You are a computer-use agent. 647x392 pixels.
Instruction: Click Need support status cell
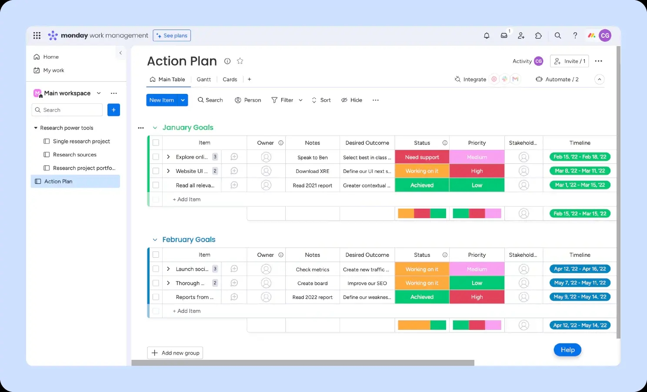pos(422,157)
